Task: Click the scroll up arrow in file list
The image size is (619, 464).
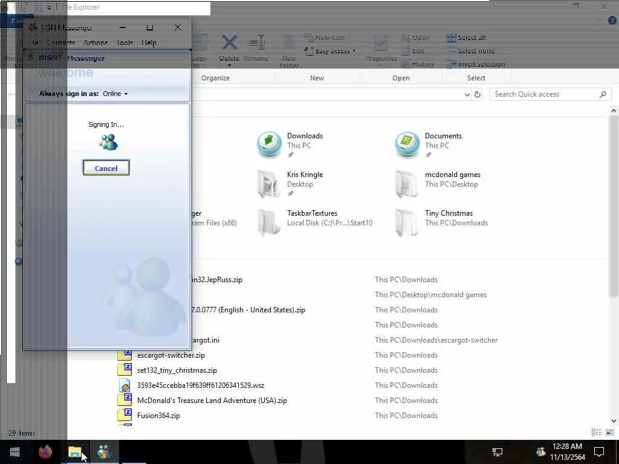Action: pyautogui.click(x=614, y=111)
